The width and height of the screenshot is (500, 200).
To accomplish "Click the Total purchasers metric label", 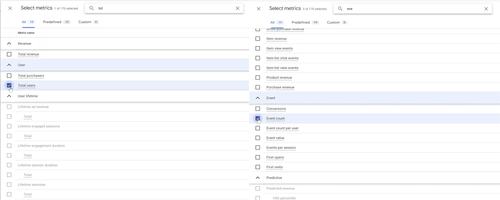I will (x=31, y=76).
